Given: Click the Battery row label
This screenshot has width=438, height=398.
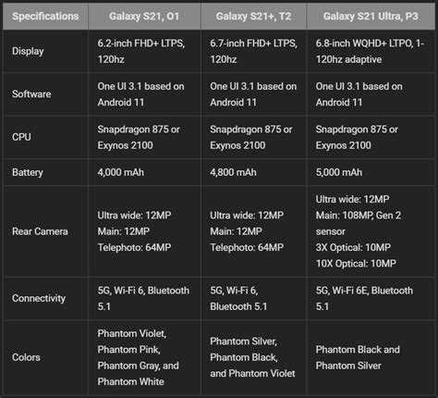Looking at the screenshot, I should click(28, 172).
